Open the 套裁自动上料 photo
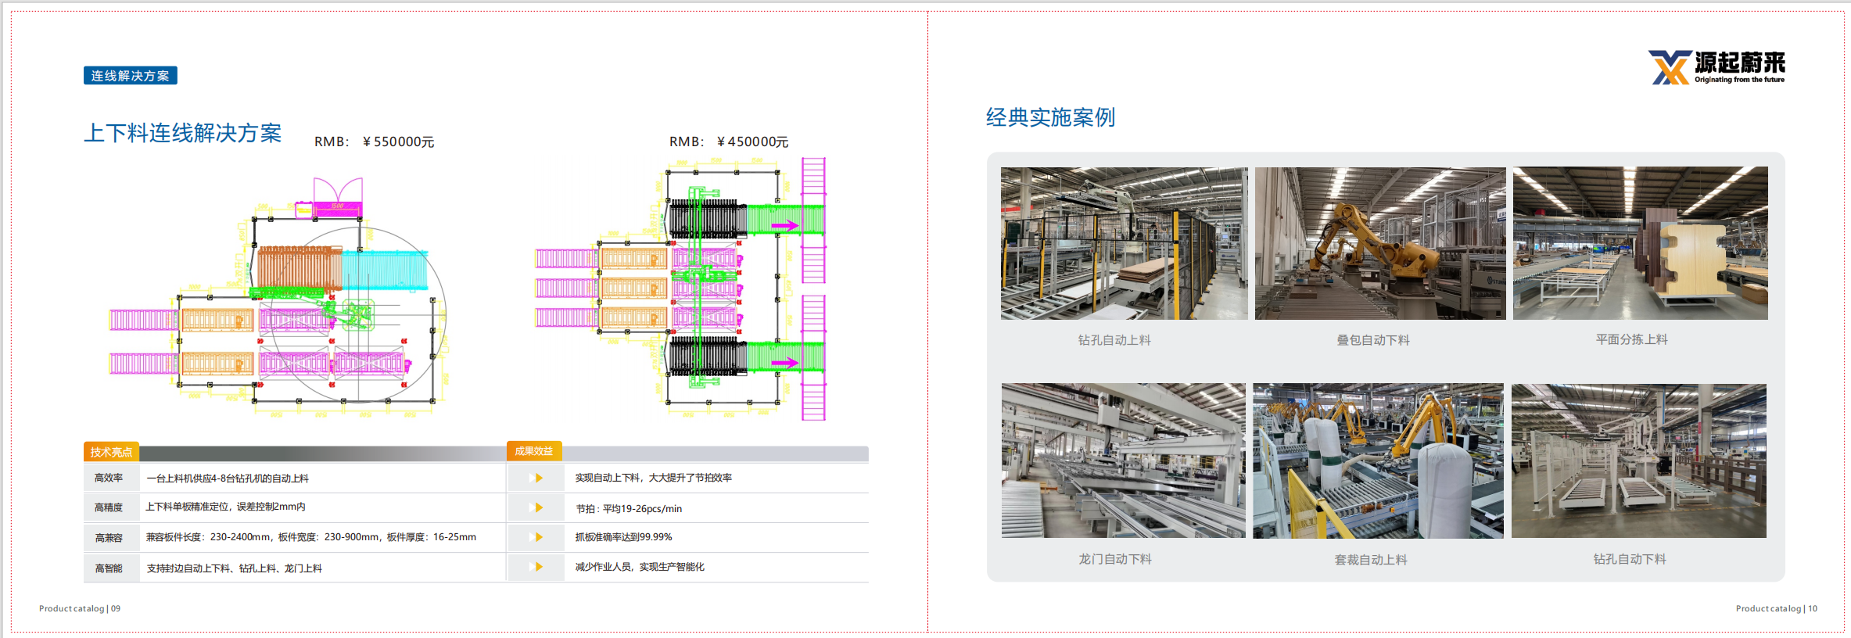1851x638 pixels. [x=1377, y=461]
